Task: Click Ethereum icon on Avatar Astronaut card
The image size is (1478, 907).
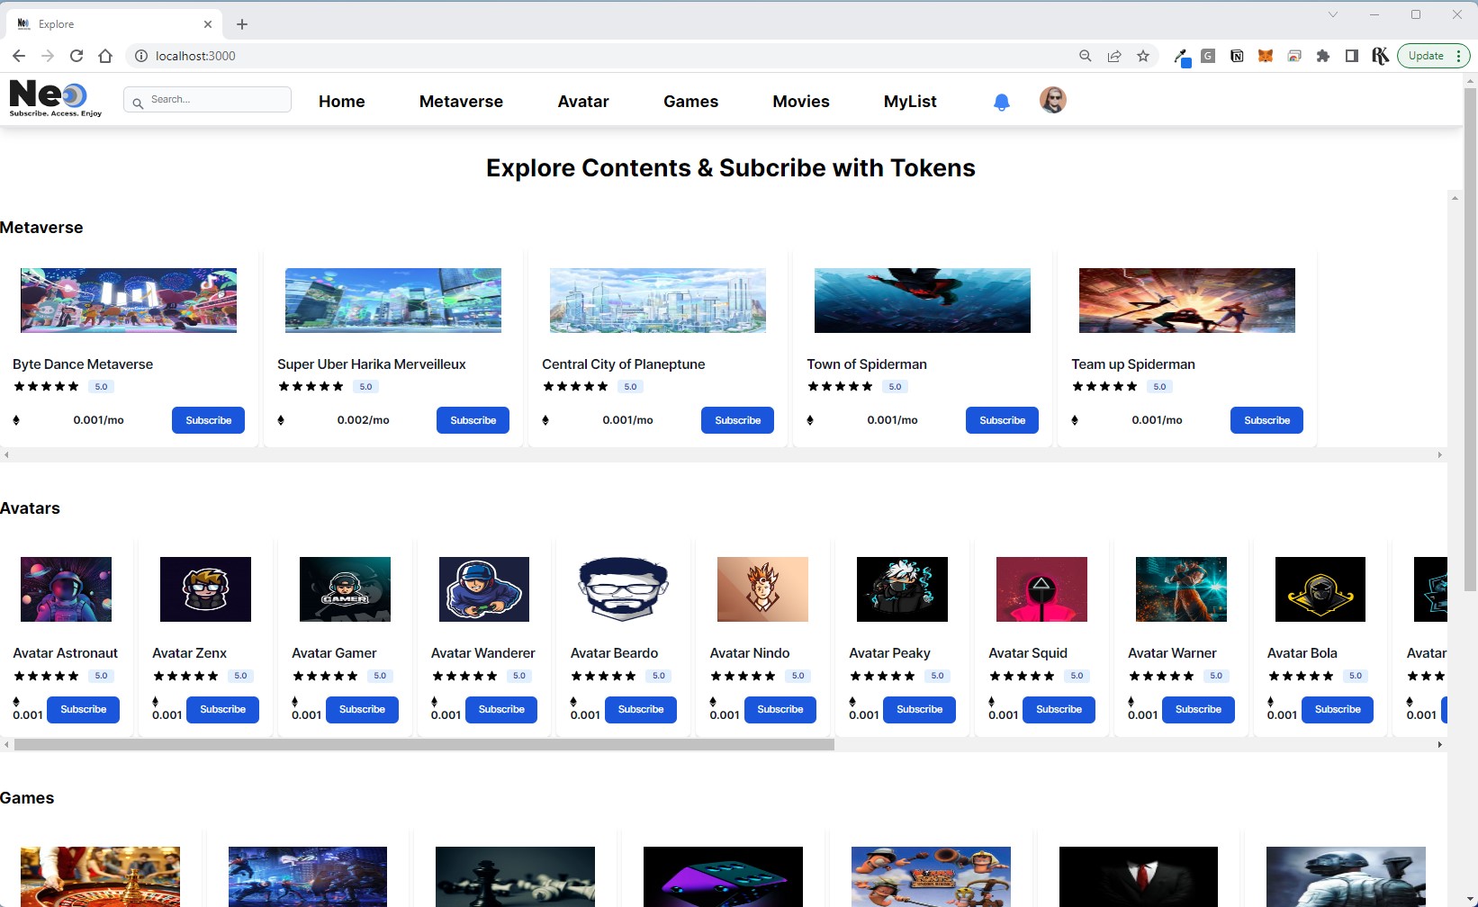Action: click(16, 702)
